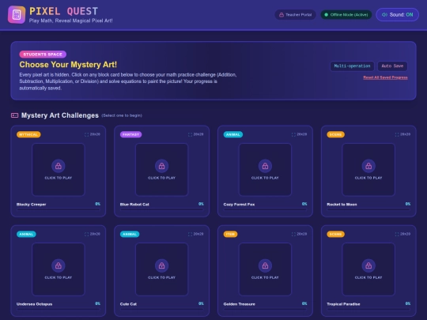This screenshot has width=427, height=320.
Task: Click the grid size icon on Tropical Paradise card
Action: [397, 234]
